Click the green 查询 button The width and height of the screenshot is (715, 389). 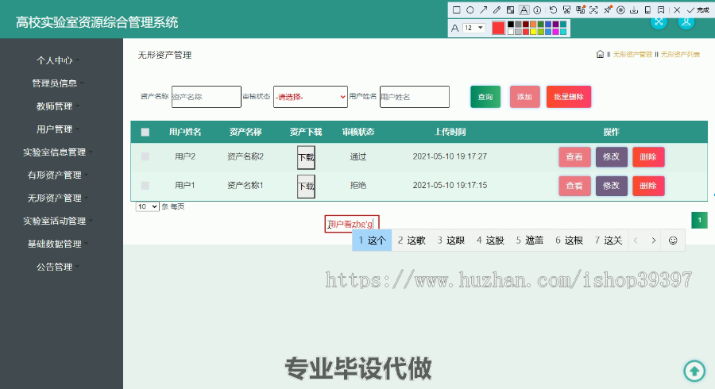point(485,97)
